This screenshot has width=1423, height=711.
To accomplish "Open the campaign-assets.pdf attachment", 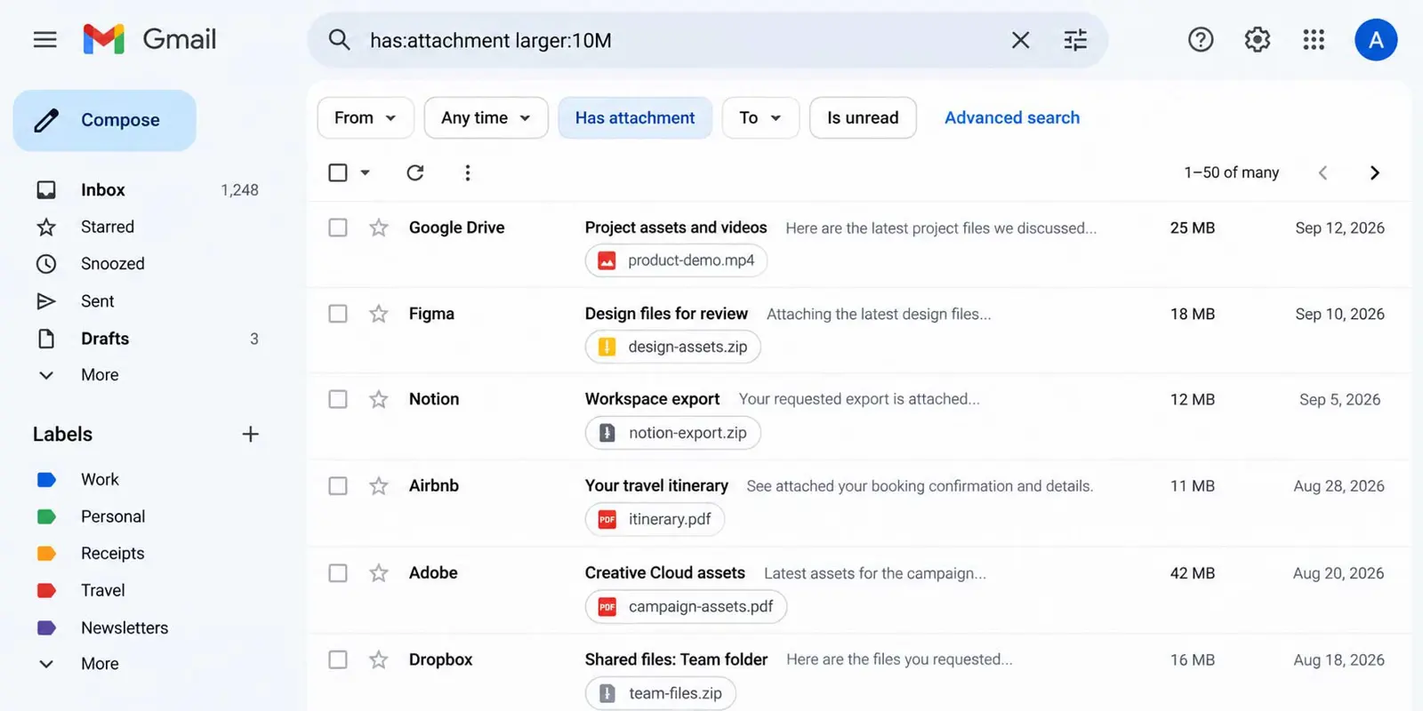I will [x=686, y=606].
